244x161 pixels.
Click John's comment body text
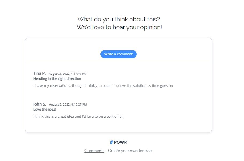click(79, 116)
